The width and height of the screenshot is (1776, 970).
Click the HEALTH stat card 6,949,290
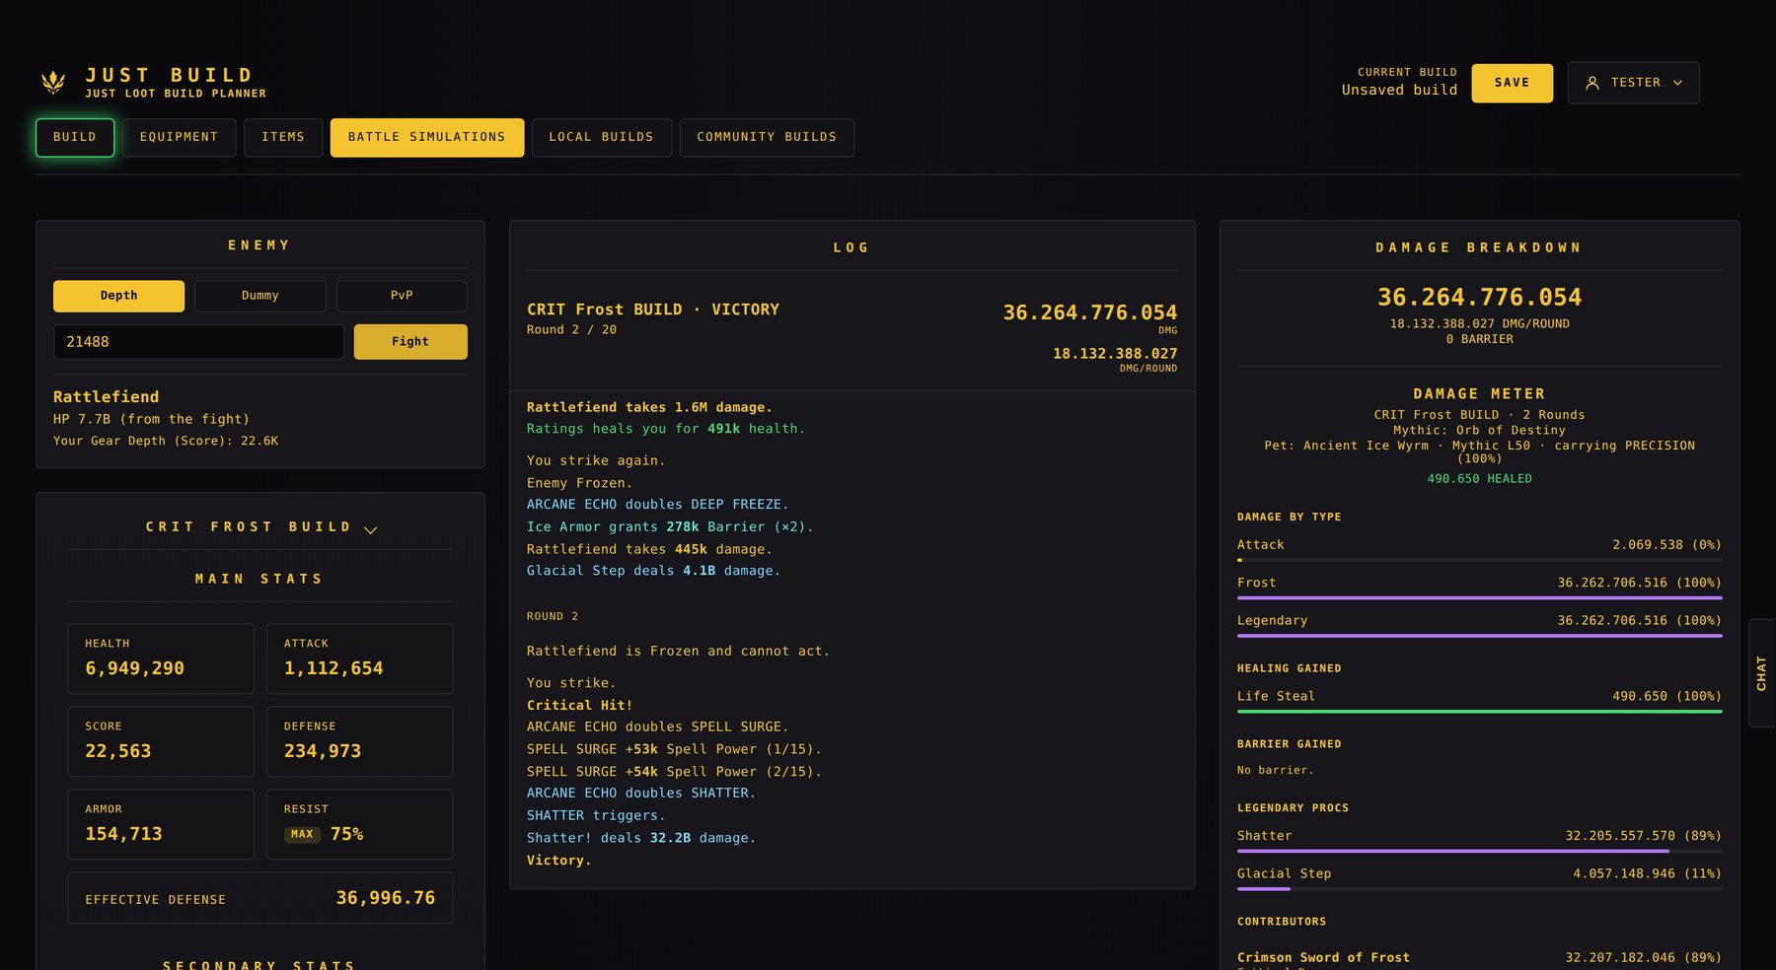tap(161, 658)
